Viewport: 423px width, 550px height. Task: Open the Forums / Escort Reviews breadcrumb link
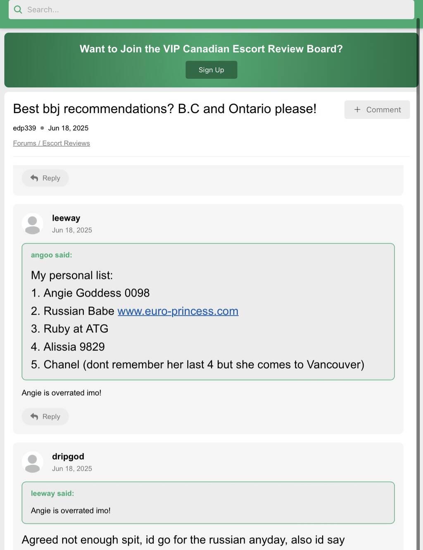click(x=51, y=143)
